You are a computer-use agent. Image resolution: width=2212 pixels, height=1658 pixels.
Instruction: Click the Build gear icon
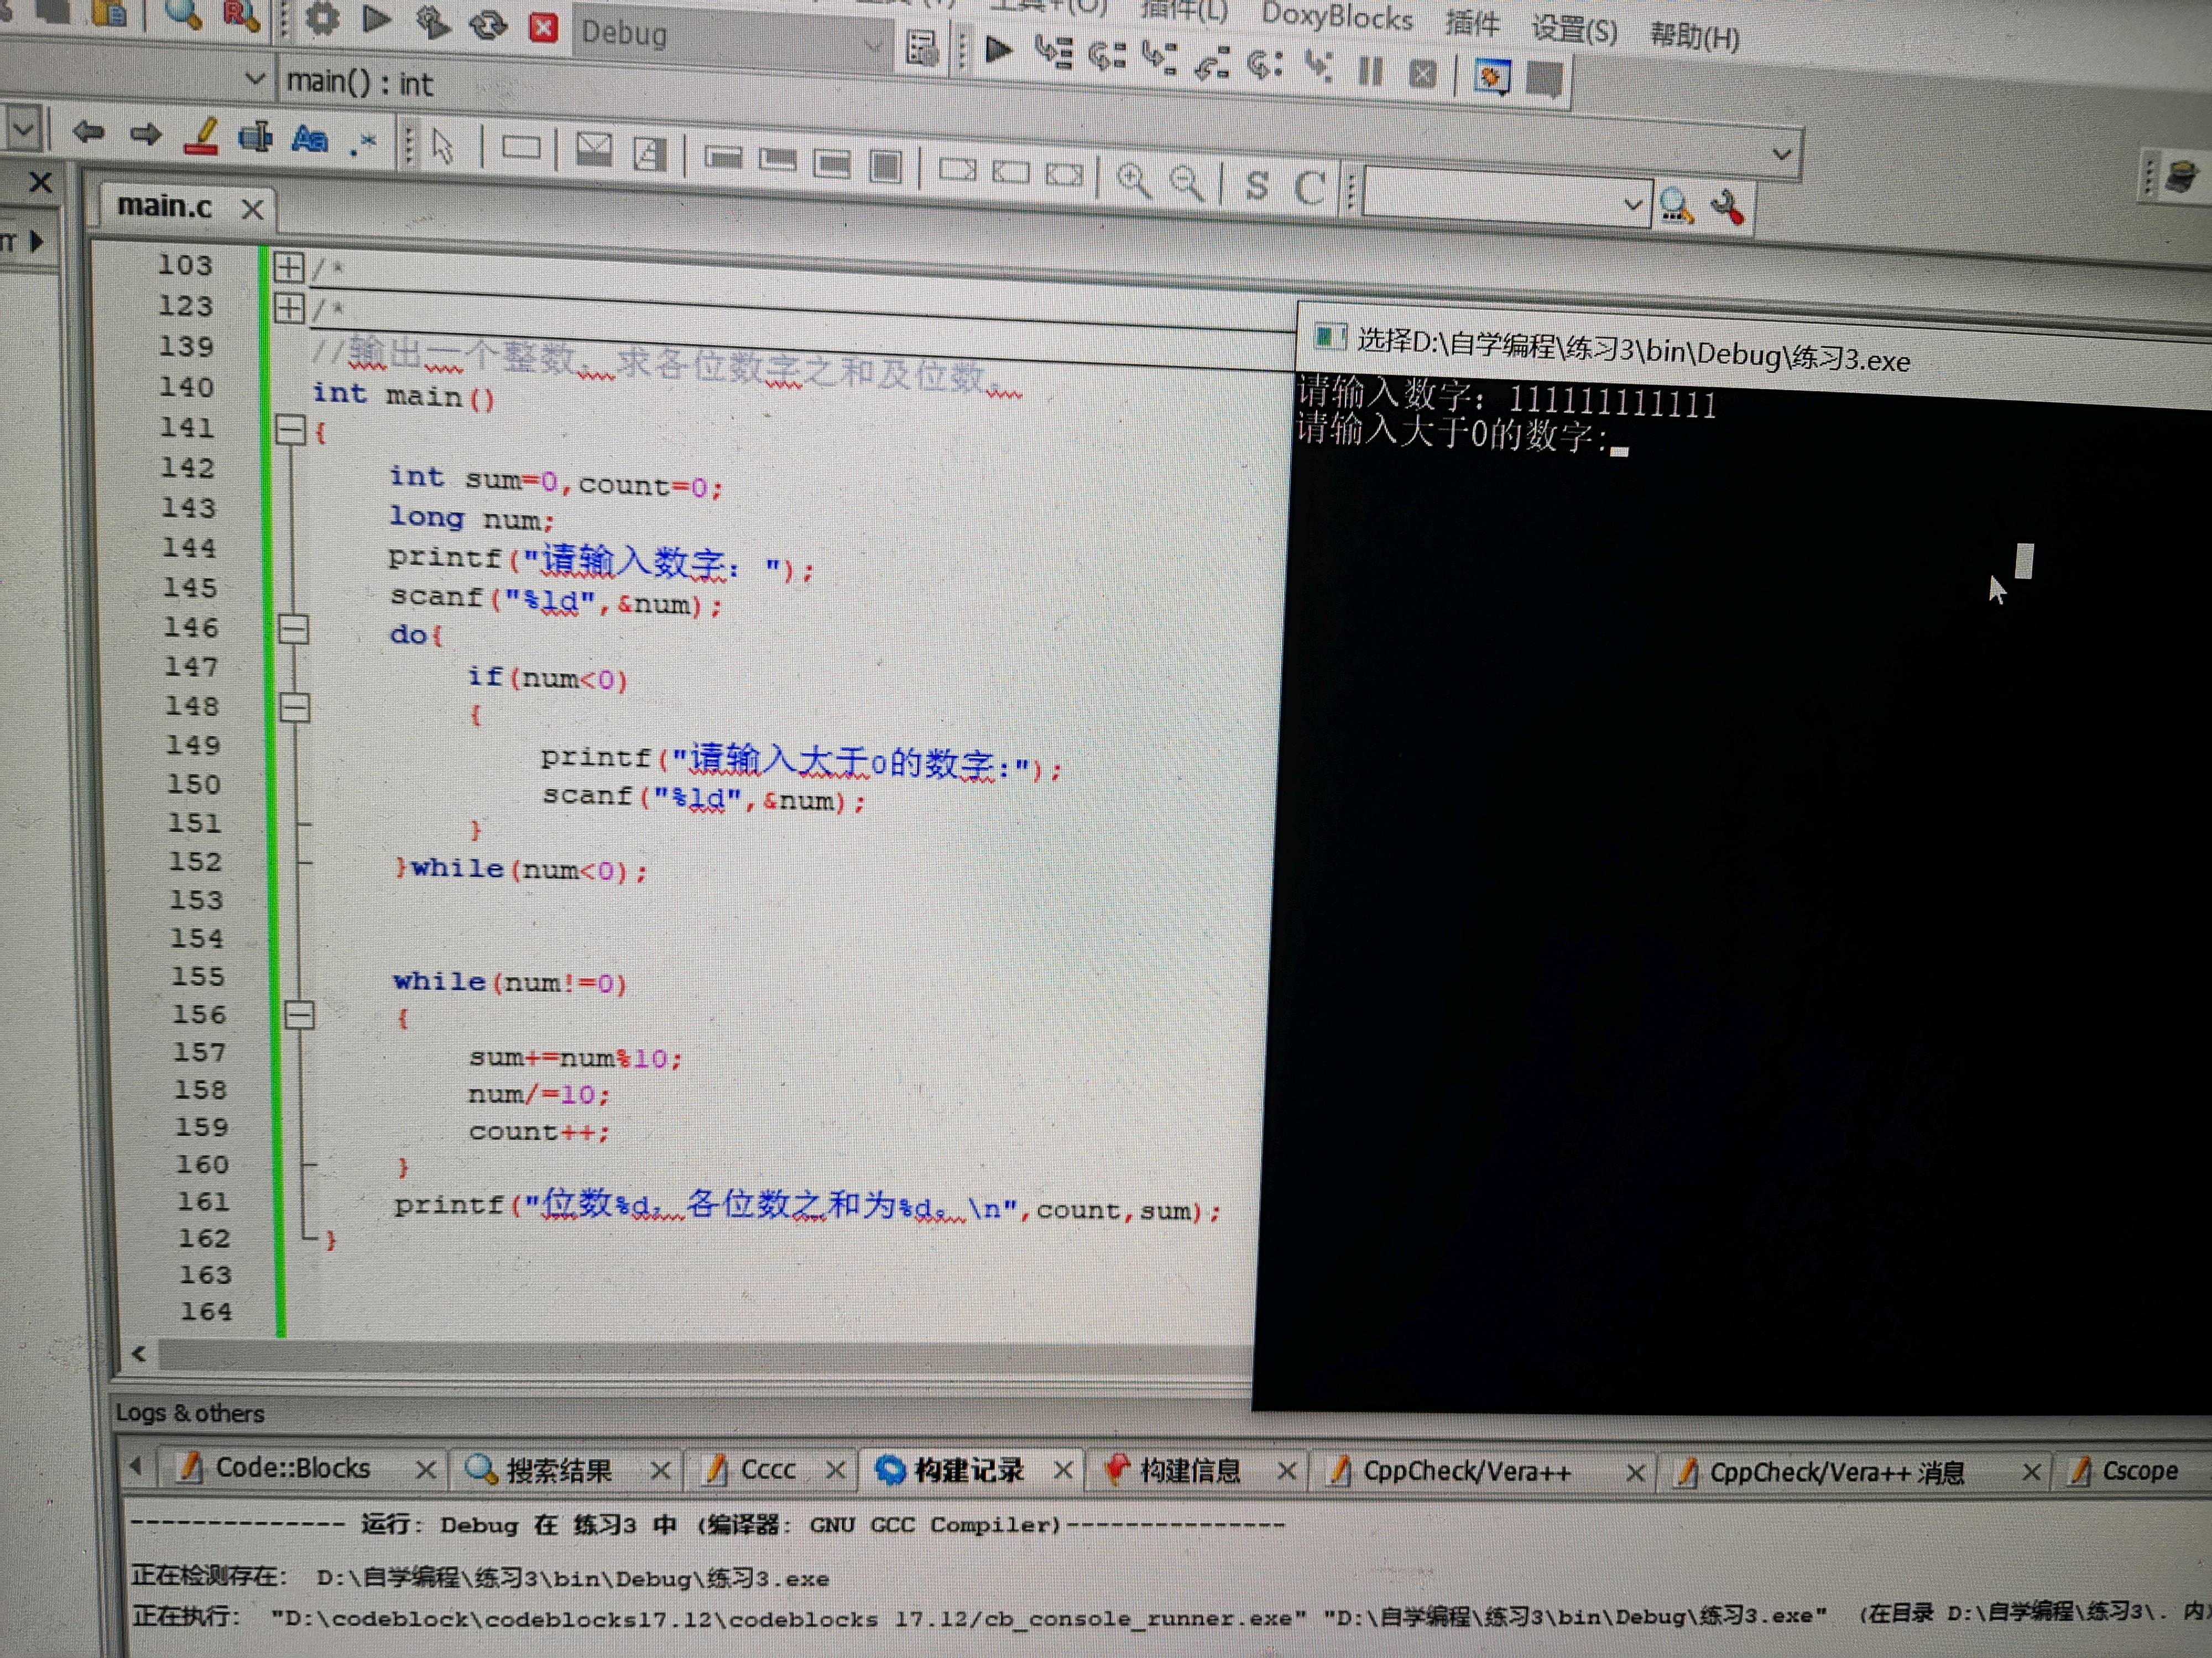[322, 18]
